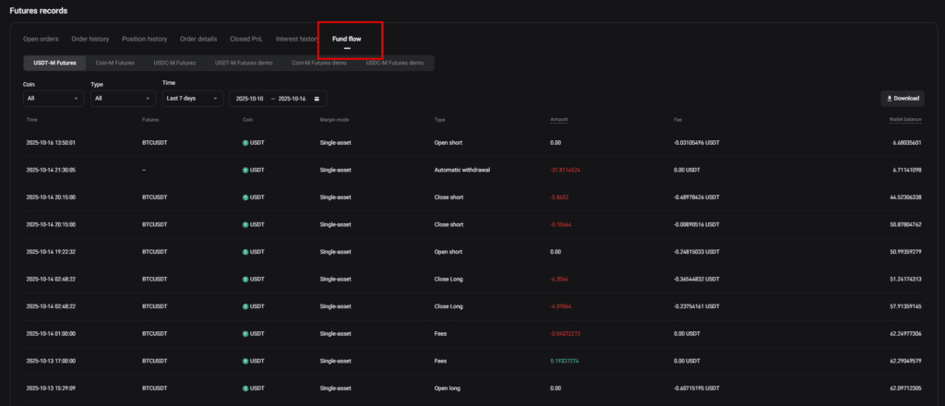Click the Amount column header
Viewport: 945px width, 406px height.
pyautogui.click(x=558, y=120)
